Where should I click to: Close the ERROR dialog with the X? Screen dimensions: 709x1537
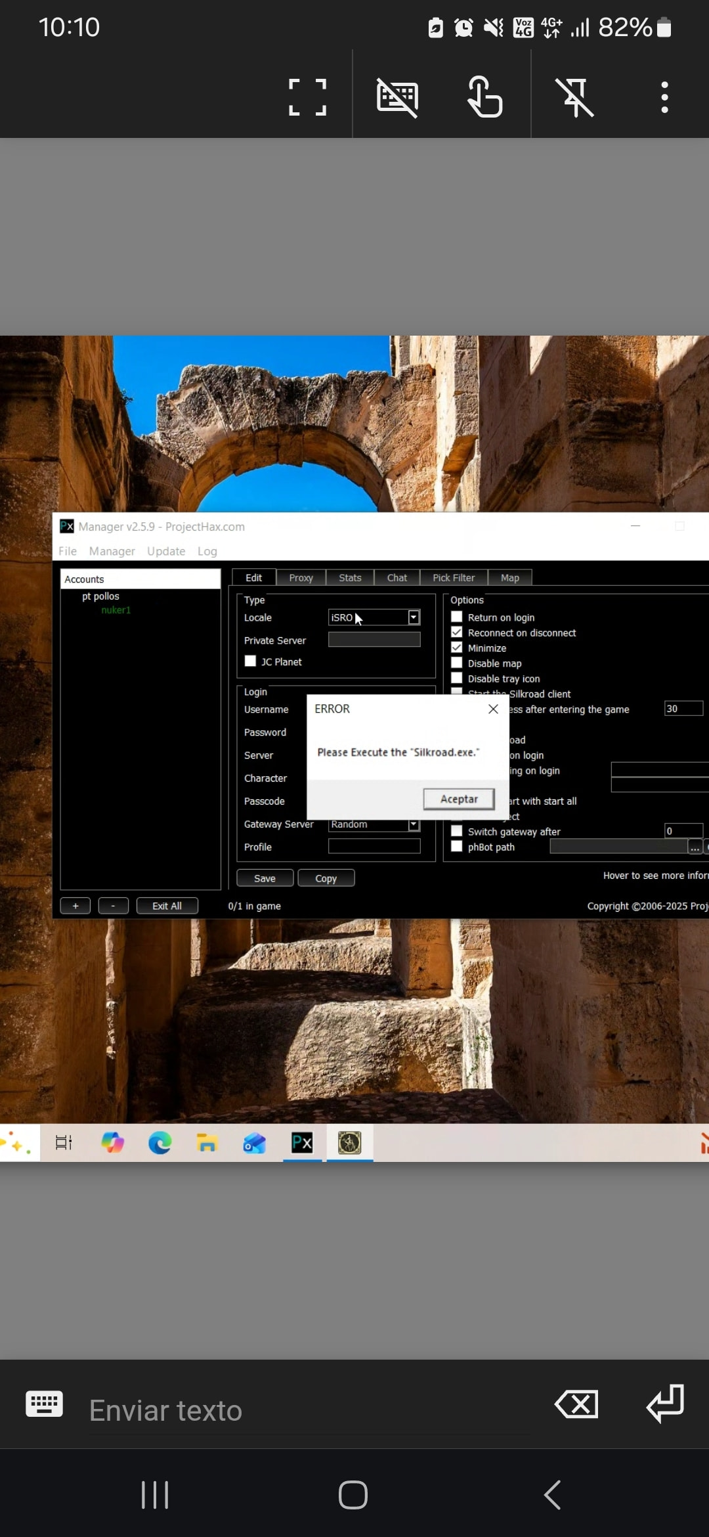coord(493,709)
